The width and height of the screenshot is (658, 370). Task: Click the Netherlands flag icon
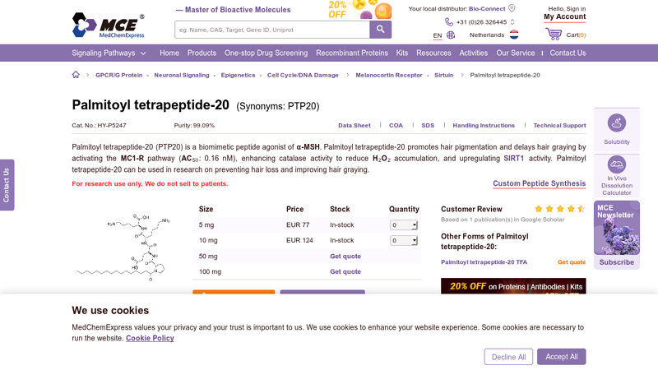pos(514,35)
